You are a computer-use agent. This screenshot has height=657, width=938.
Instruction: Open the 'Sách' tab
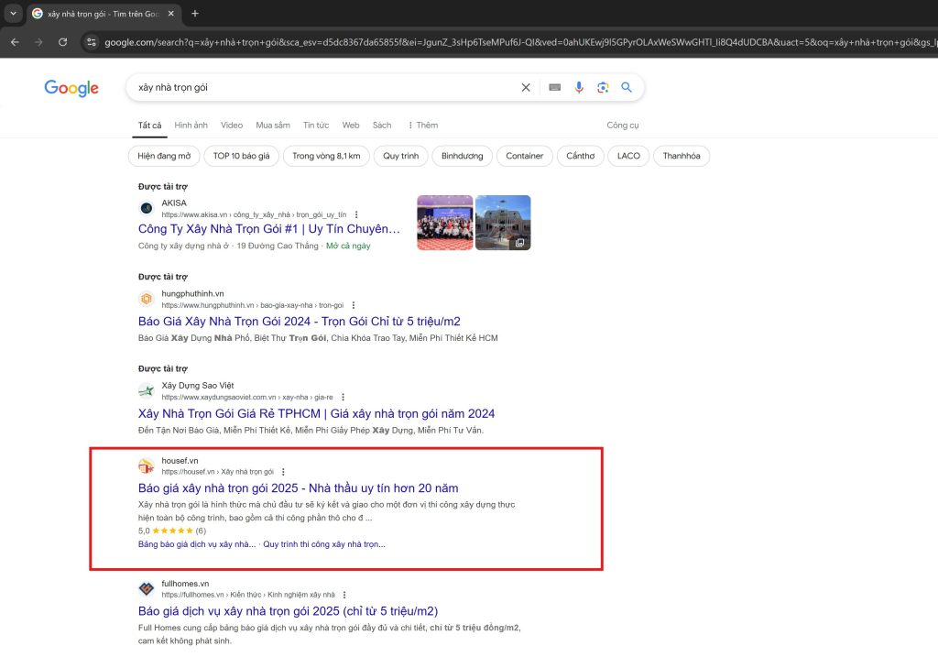click(382, 125)
